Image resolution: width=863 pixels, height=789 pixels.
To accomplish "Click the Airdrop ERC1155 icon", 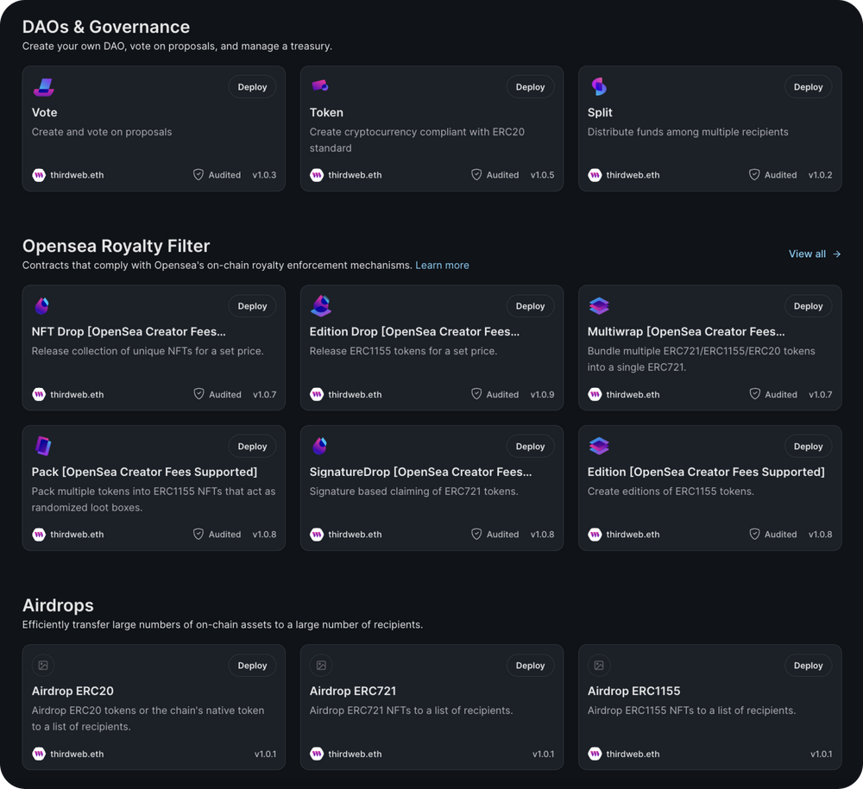I will 599,666.
